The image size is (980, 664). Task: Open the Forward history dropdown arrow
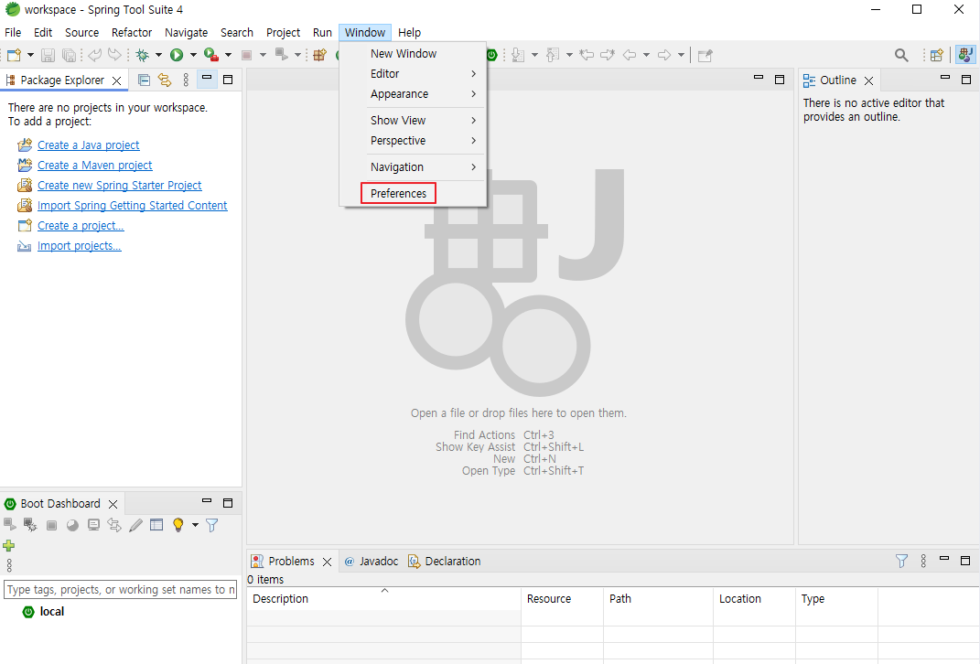click(682, 55)
